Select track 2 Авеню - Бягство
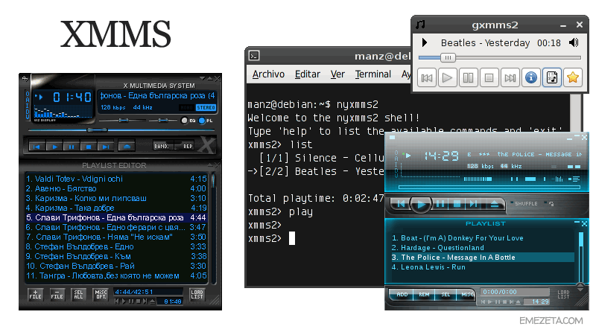Image resolution: width=596 pixels, height=335 pixels. click(116, 189)
